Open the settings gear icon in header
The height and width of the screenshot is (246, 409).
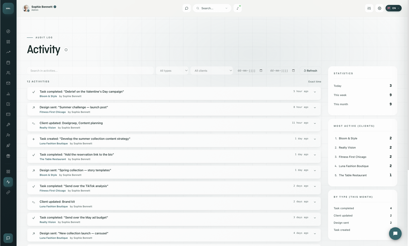(x=380, y=8)
